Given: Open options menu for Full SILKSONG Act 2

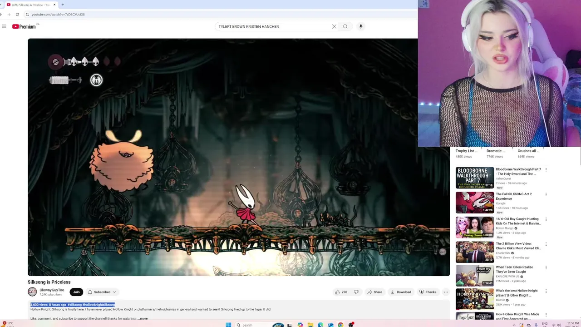Looking at the screenshot, I should click(x=546, y=194).
